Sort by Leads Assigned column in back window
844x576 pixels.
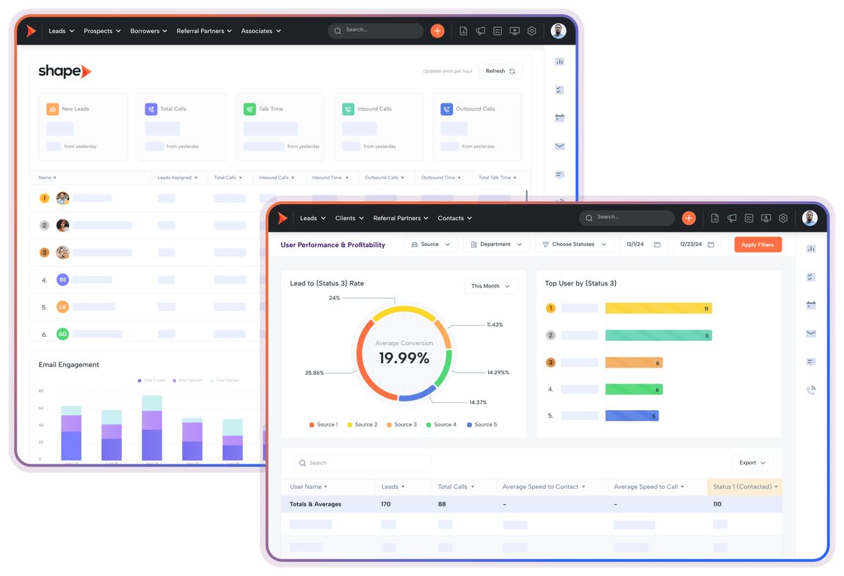click(x=178, y=178)
